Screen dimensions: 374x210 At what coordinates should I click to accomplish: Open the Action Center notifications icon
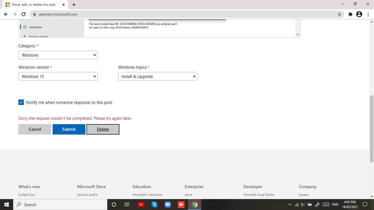[x=365, y=205]
